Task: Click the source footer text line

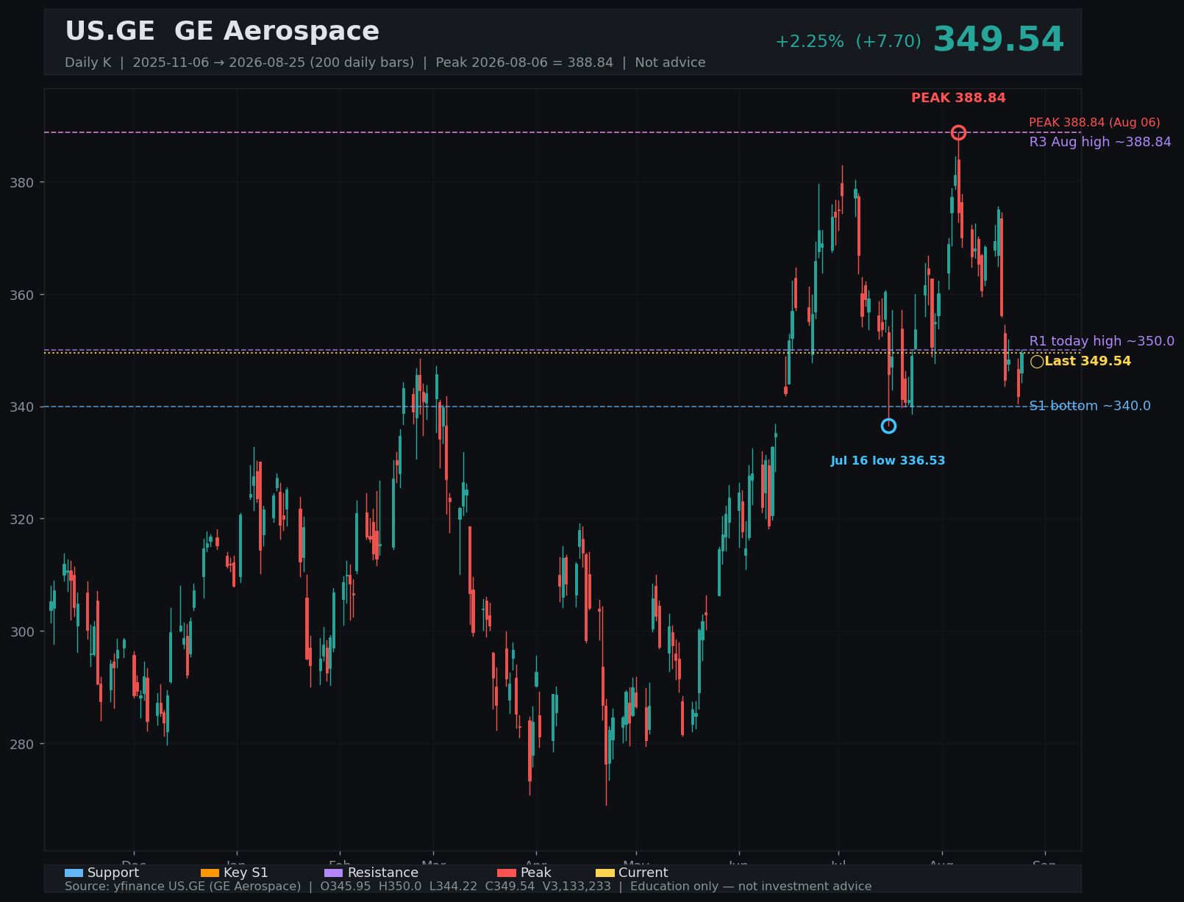Action: pyautogui.click(x=468, y=887)
